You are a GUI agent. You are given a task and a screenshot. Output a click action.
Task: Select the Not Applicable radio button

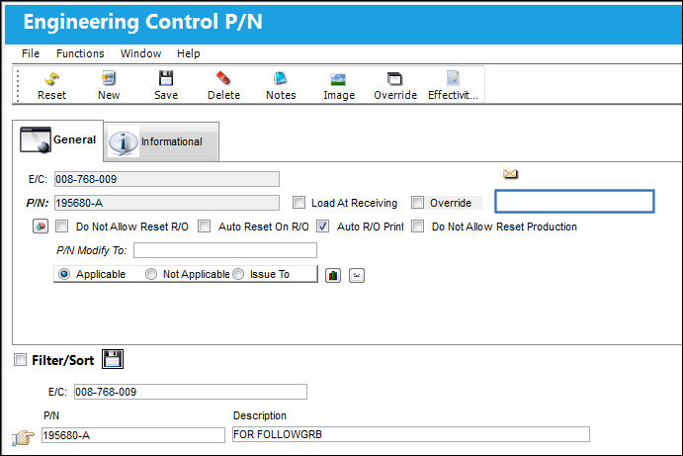pyautogui.click(x=150, y=274)
